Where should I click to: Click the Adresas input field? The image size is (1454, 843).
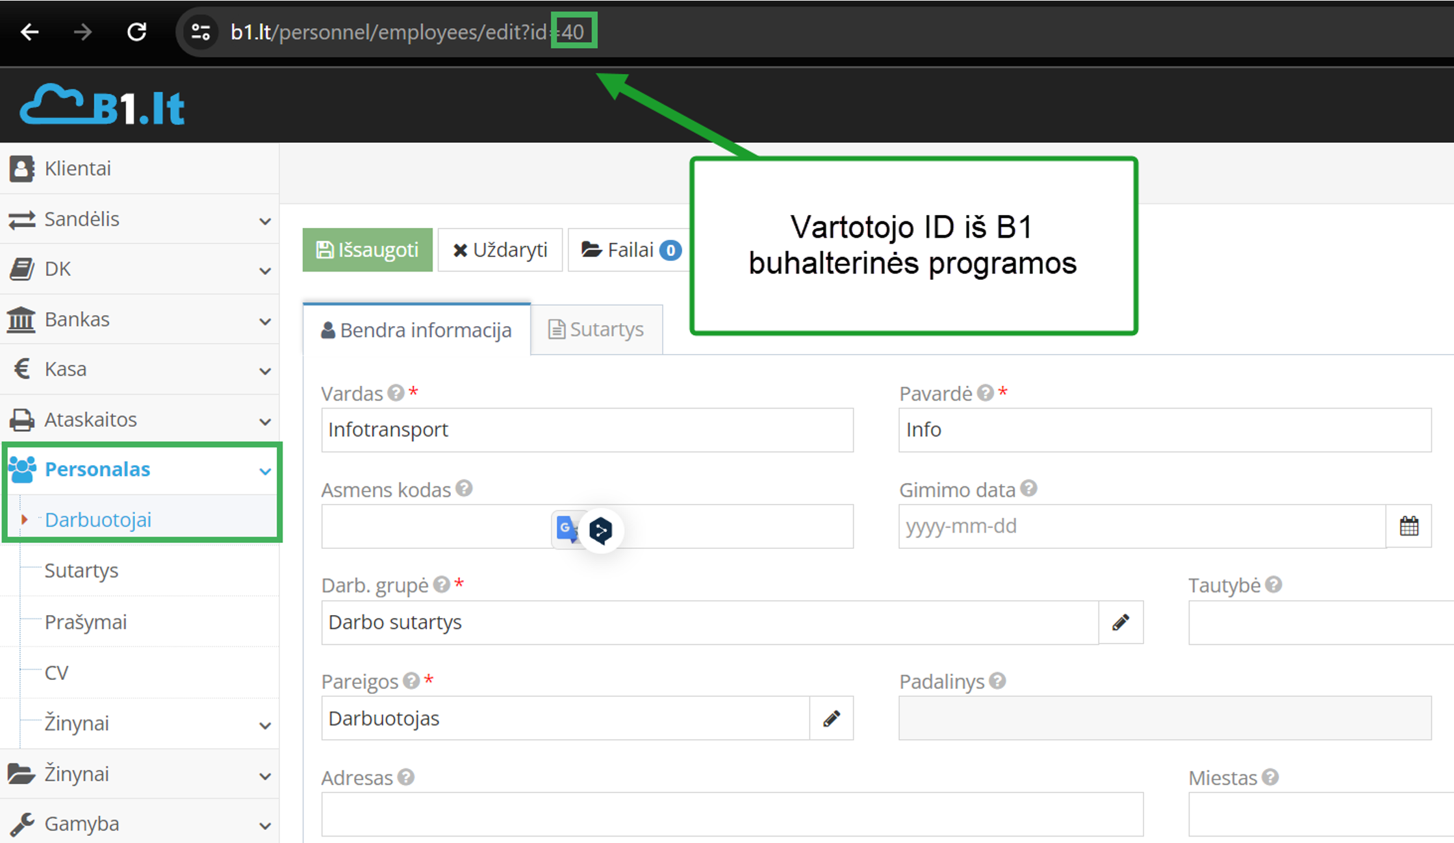[x=732, y=814]
